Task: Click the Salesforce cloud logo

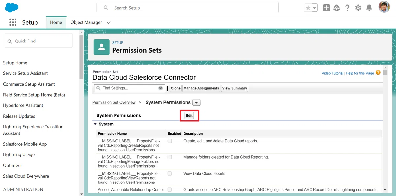Action: pyautogui.click(x=12, y=7)
